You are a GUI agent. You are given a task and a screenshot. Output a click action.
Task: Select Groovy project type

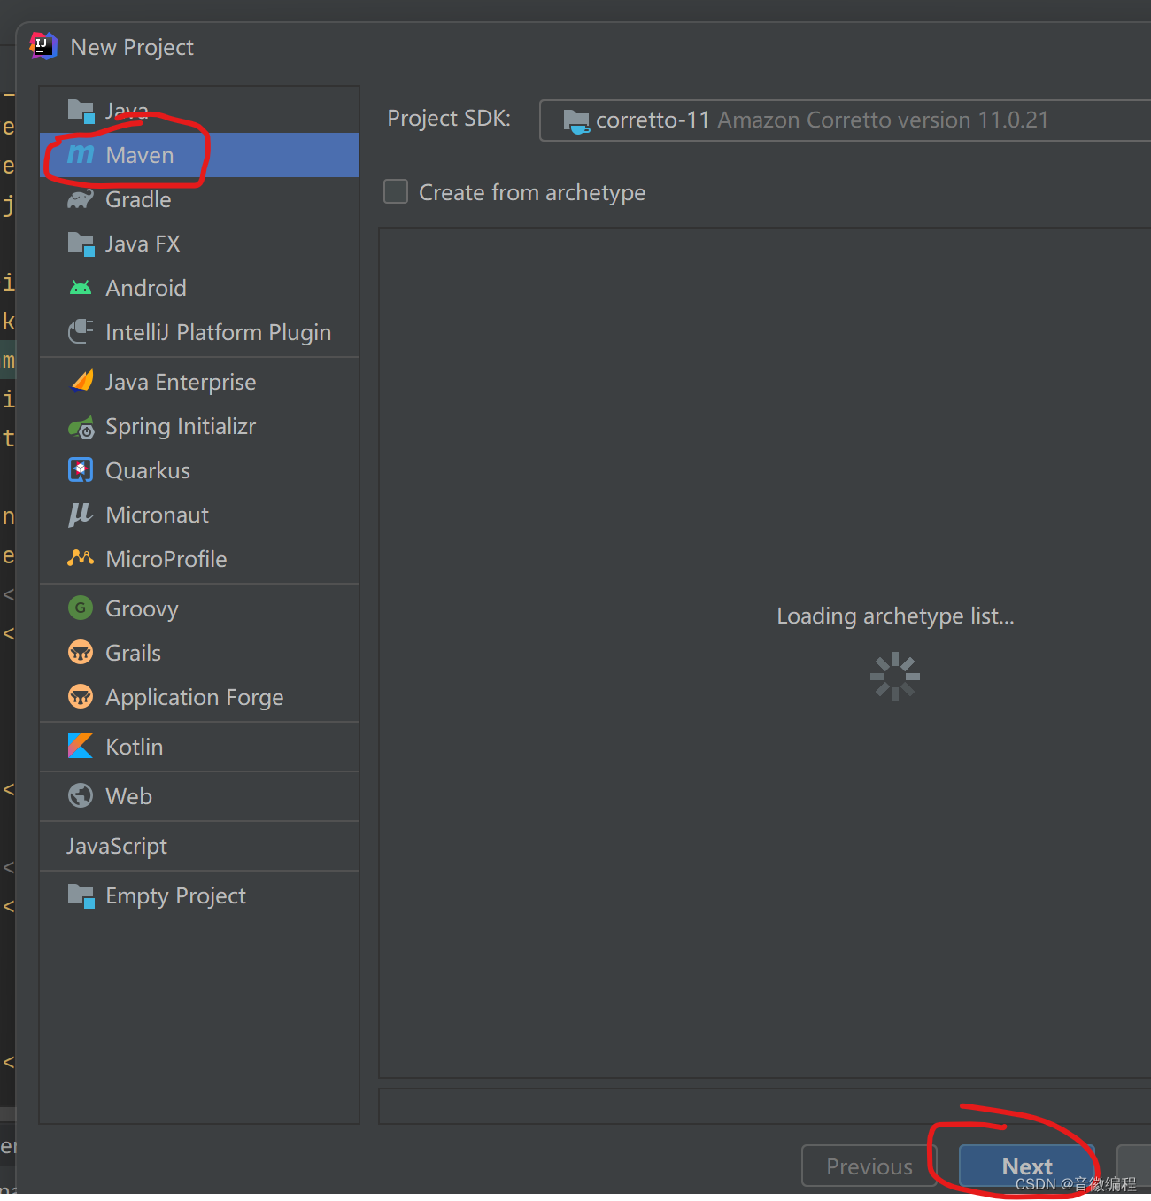(199, 608)
